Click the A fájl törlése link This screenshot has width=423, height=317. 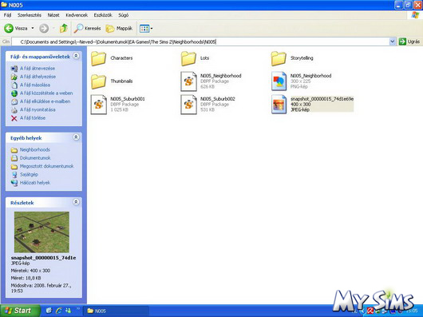point(33,118)
